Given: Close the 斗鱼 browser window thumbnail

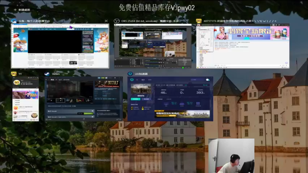Looking at the screenshot, I should coord(106,21).
